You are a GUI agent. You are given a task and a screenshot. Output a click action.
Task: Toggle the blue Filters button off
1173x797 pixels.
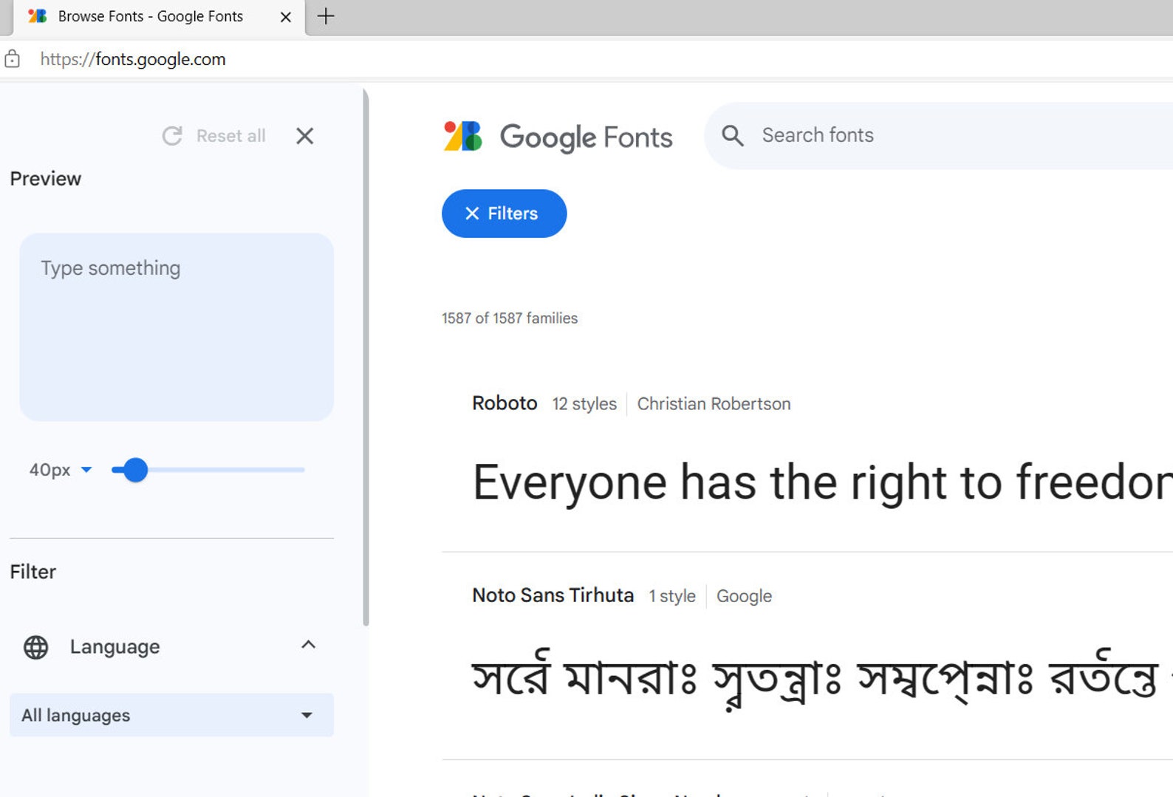coord(504,213)
